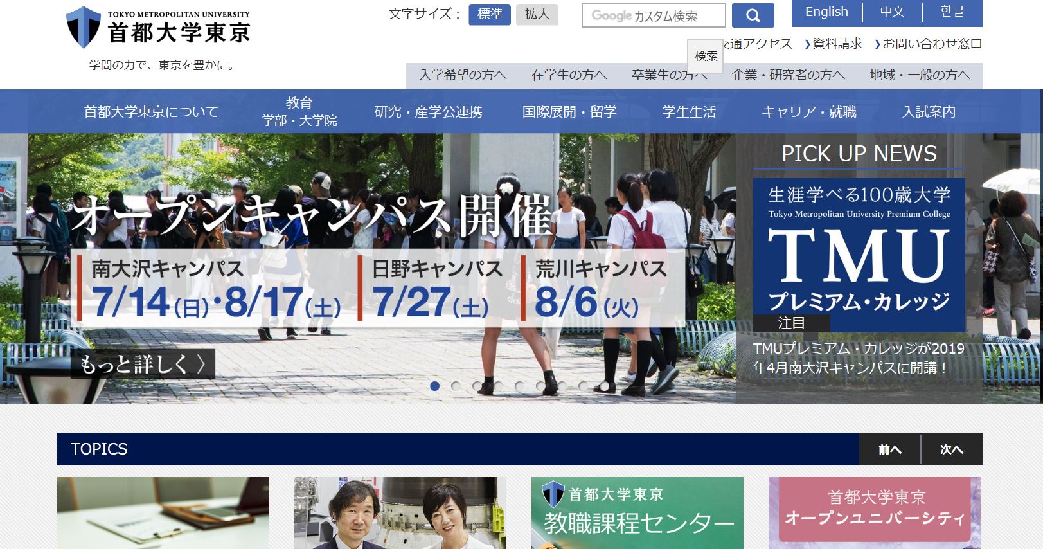Show next topics with 次へ
Image resolution: width=1043 pixels, height=549 pixels.
tap(952, 449)
